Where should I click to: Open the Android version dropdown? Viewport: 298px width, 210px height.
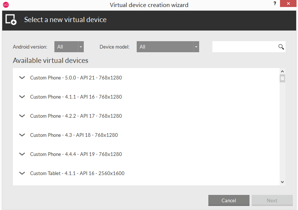(x=69, y=47)
